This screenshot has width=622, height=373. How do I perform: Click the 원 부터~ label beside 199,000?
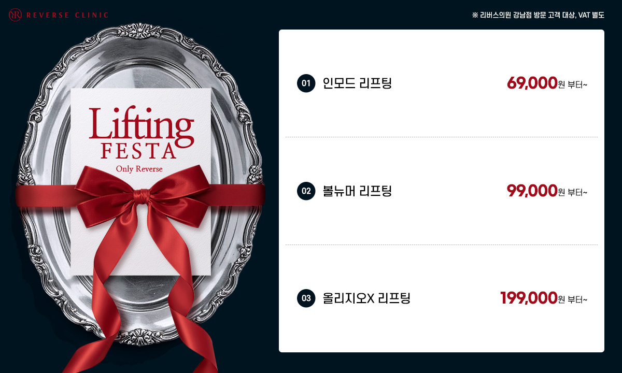(573, 300)
